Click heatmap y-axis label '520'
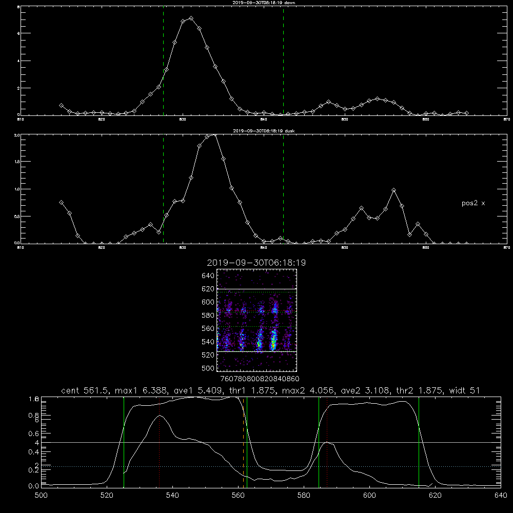The image size is (513, 513). (208, 355)
